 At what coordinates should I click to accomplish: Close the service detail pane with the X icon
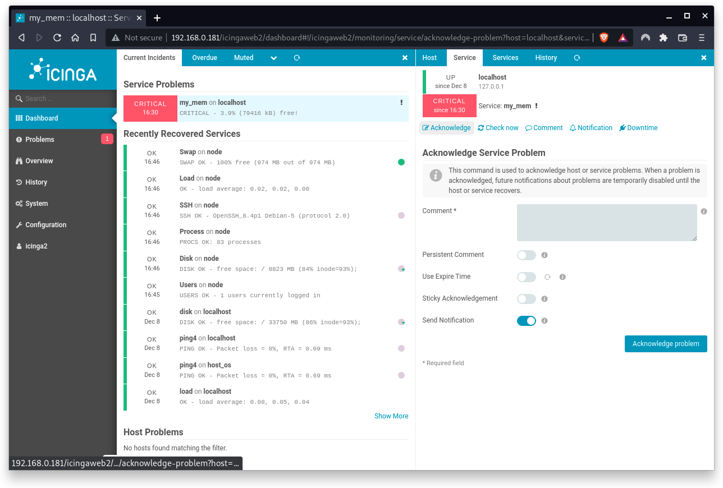(703, 58)
